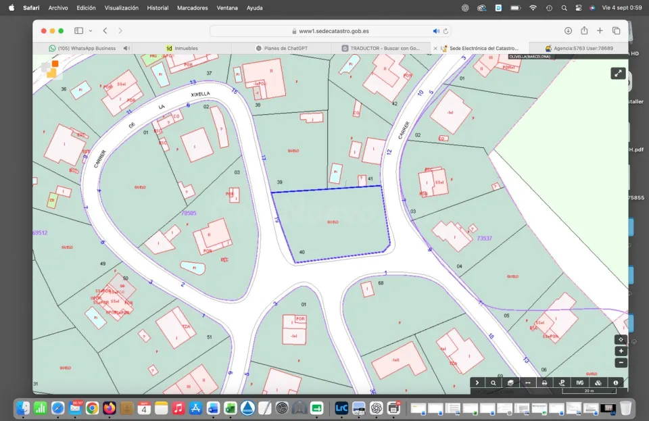This screenshot has height=421, width=649.
Task: Open the Historial menu
Action: click(x=158, y=8)
